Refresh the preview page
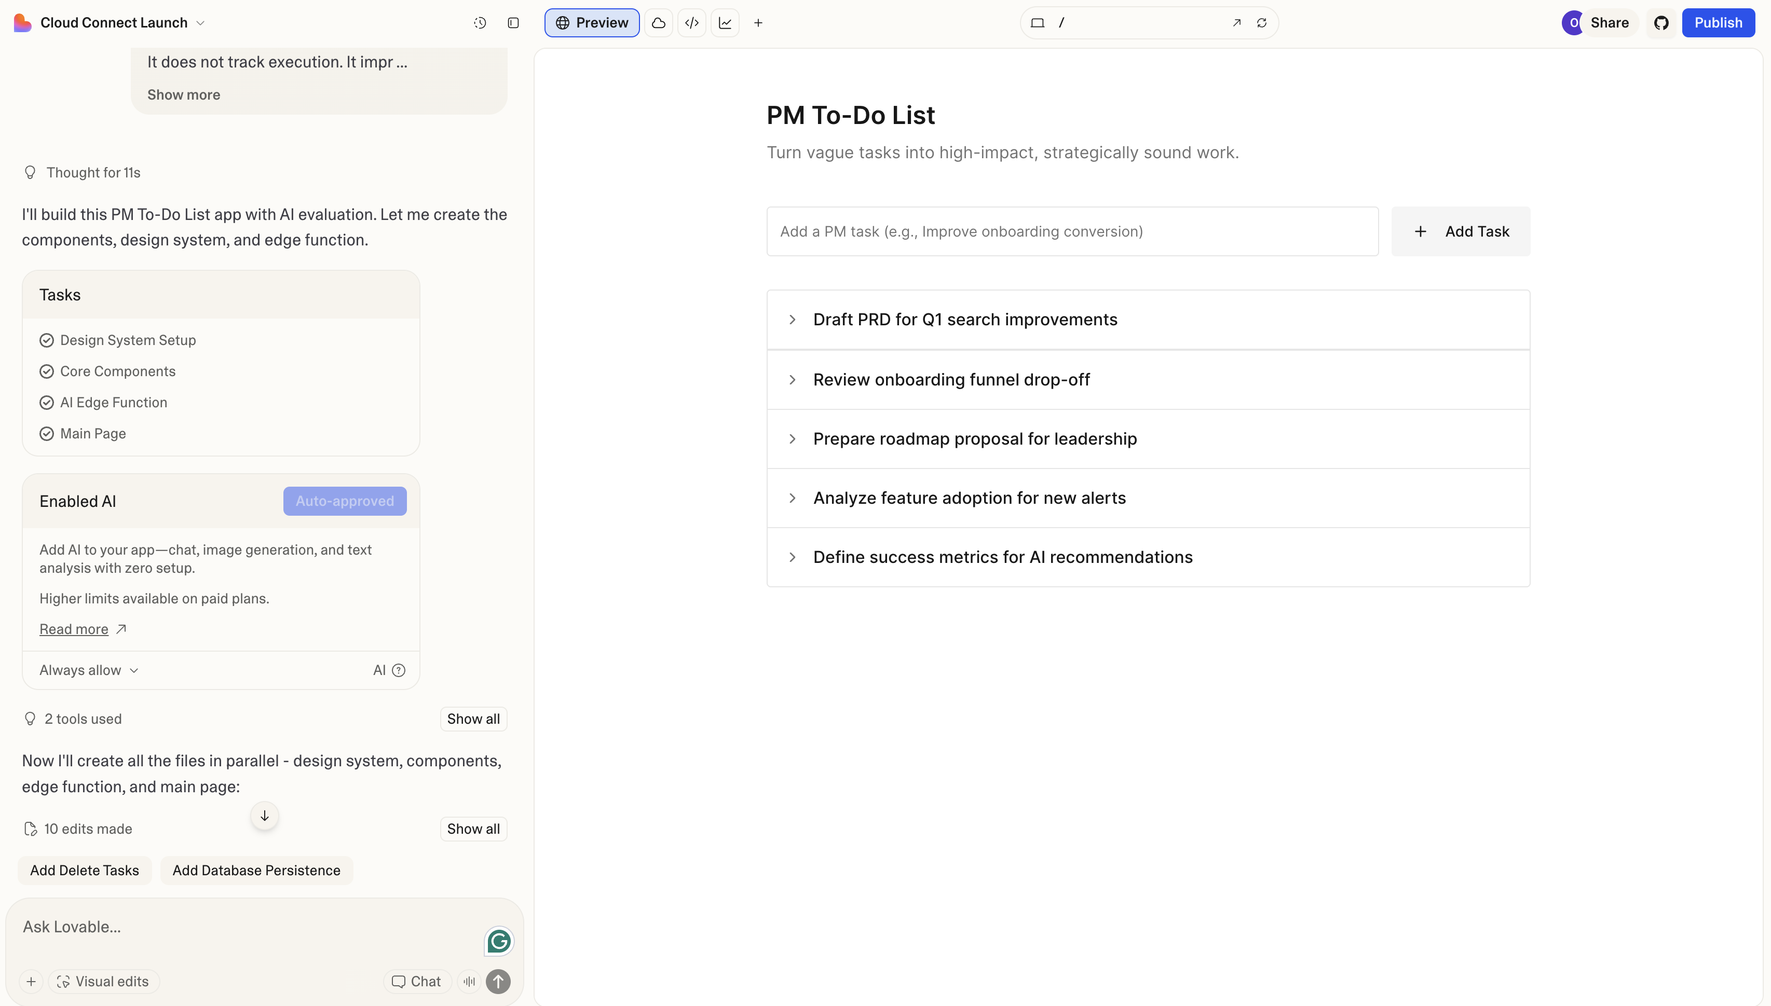This screenshot has height=1006, width=1771. tap(1261, 23)
